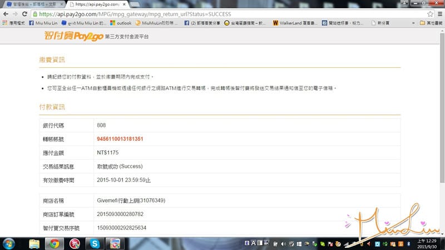445x250 pixels.
Task: Click the system clock in the taskbar
Action: [428, 243]
